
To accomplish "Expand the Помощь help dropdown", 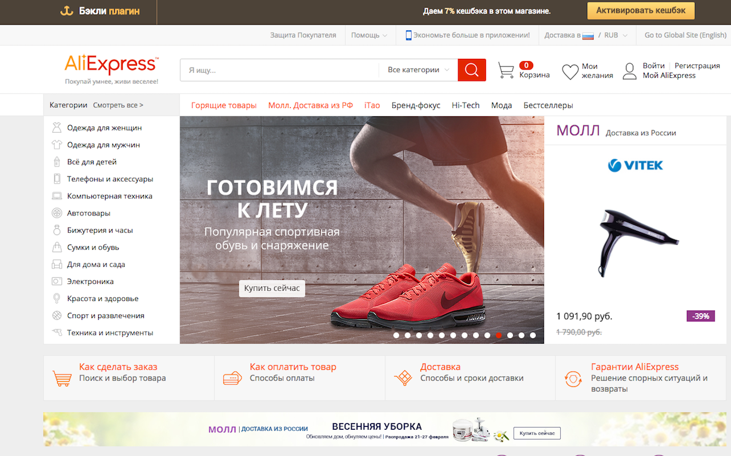I will pos(369,35).
